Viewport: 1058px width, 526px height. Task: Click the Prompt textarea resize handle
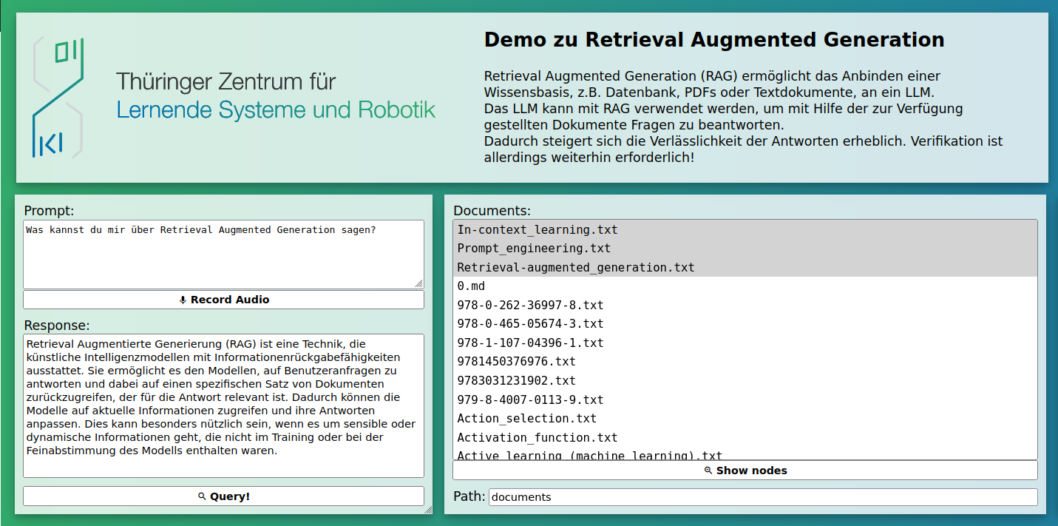[x=419, y=284]
